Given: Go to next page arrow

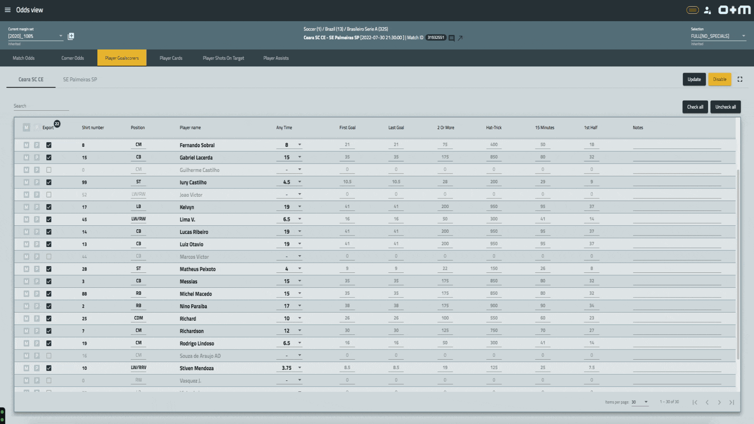Looking at the screenshot, I should click(x=719, y=402).
